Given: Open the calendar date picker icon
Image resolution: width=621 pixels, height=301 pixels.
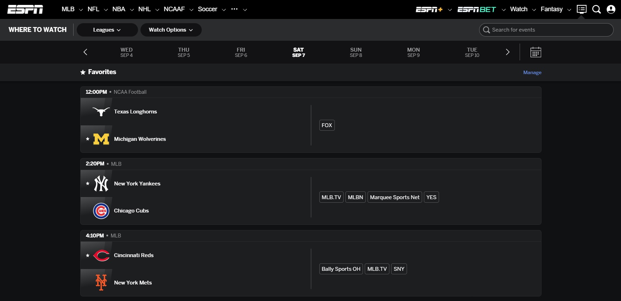Looking at the screenshot, I should [x=536, y=52].
